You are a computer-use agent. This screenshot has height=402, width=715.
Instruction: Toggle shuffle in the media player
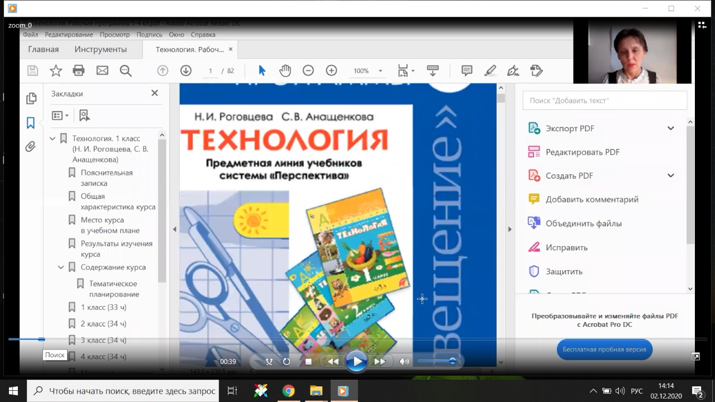tap(269, 361)
